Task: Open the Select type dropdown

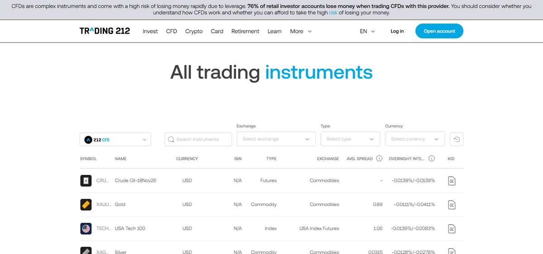Action: pos(350,139)
